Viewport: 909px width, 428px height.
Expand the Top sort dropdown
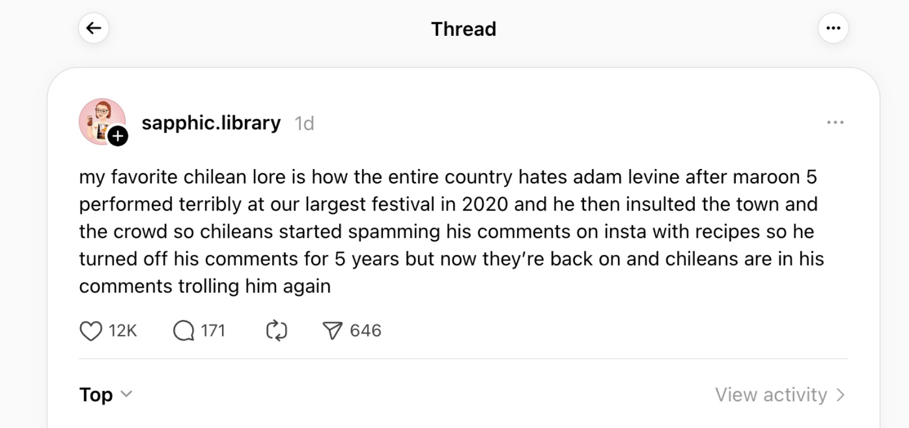click(97, 395)
